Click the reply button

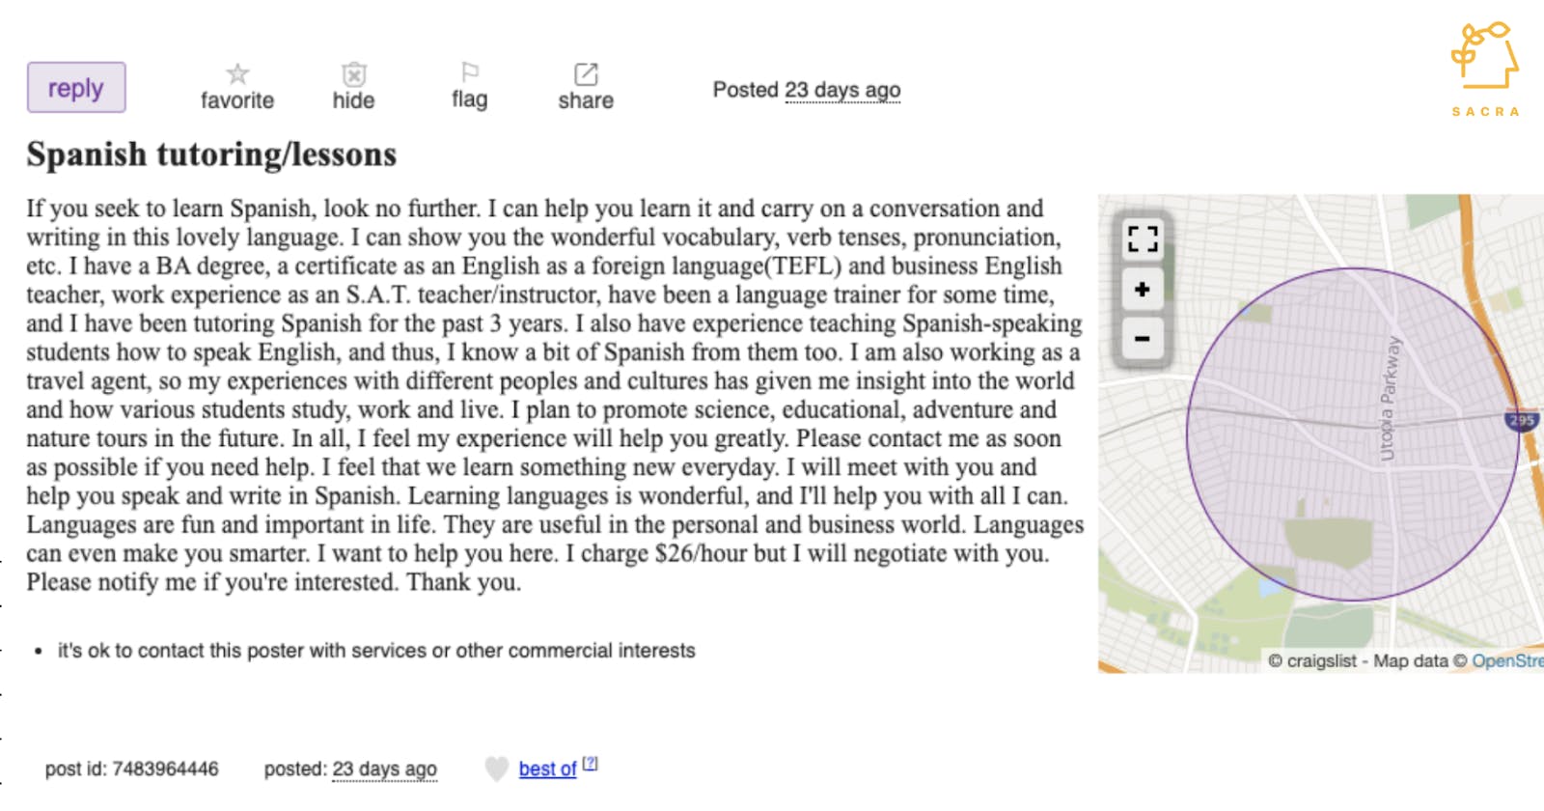click(76, 88)
